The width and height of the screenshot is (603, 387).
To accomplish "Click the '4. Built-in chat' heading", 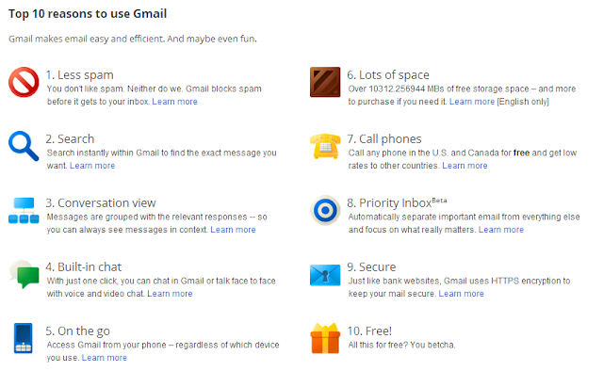I will point(84,267).
